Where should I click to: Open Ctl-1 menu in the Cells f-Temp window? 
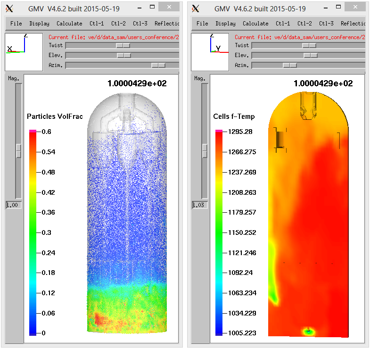[283, 24]
